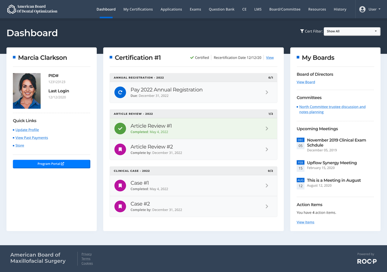Click the filter funnel icon beside Cert Filter
The width and height of the screenshot is (387, 272).
[x=302, y=31]
